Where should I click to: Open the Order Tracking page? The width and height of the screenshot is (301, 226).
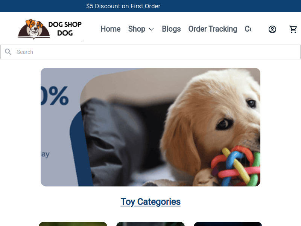[213, 29]
